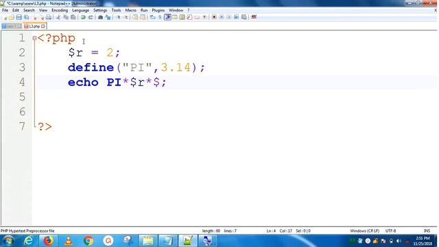Click the Windows Start button

point(8,241)
